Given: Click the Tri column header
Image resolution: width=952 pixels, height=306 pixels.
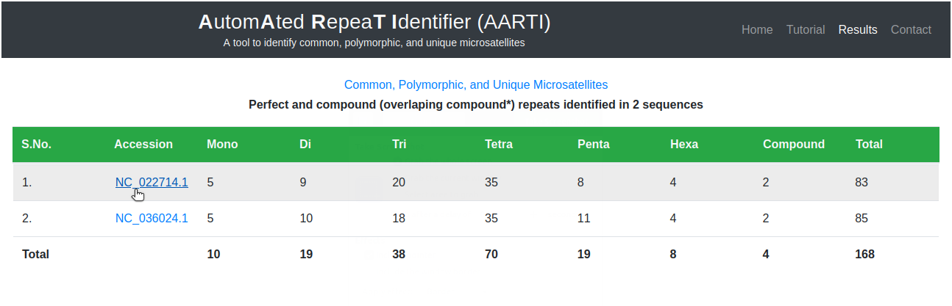Looking at the screenshot, I should [x=399, y=145].
